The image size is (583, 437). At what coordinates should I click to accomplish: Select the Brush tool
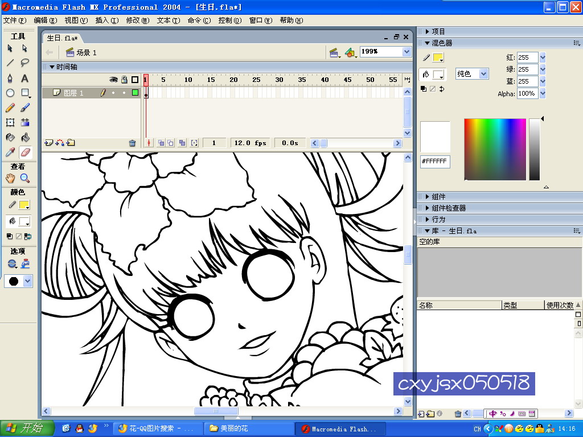coord(25,108)
